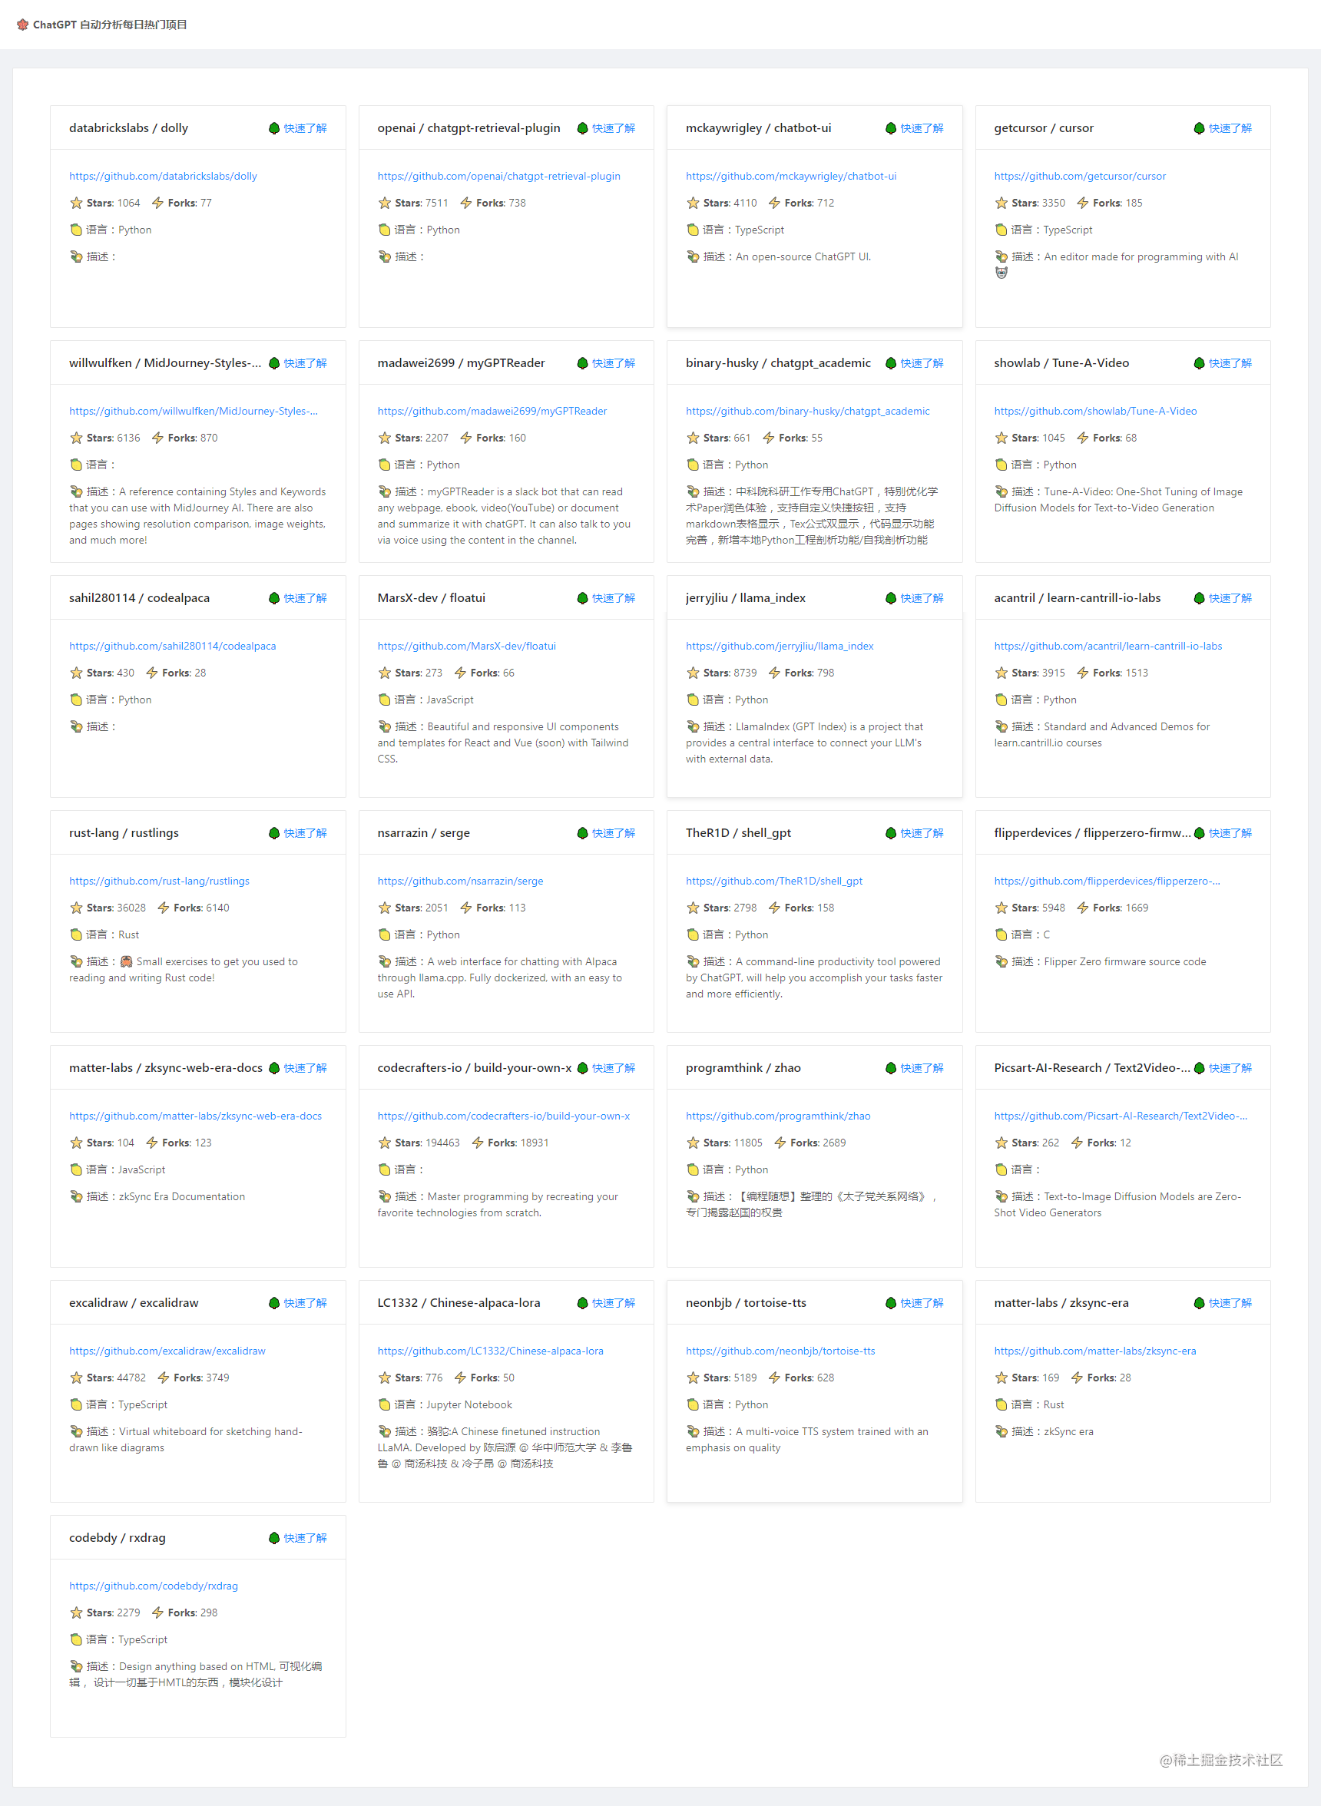
Task: Click the title 'willwulfken / MidJourney-Styles-...'
Action: point(166,363)
